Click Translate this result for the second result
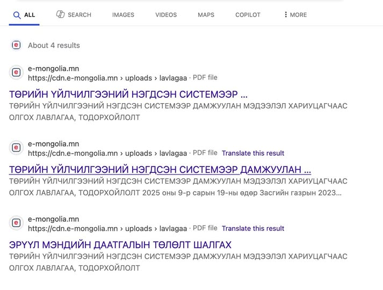This screenshot has height=290, width=383. pyautogui.click(x=253, y=153)
